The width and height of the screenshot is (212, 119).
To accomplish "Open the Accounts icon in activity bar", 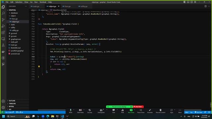I will tap(3, 101).
